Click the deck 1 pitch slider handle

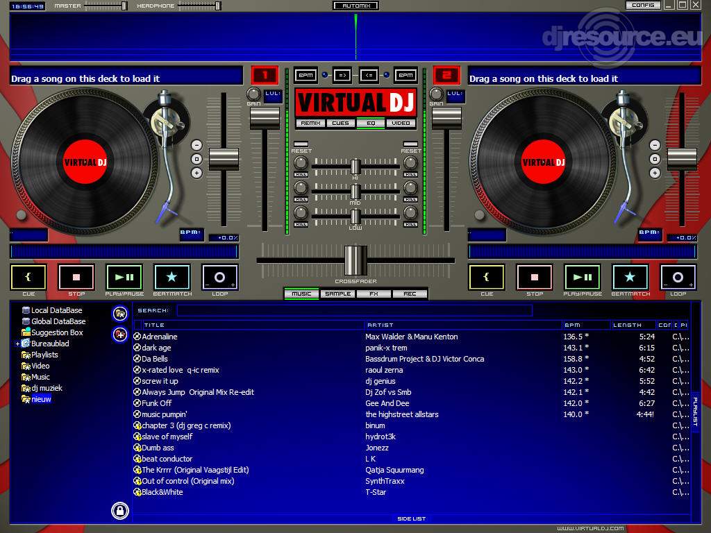click(224, 159)
